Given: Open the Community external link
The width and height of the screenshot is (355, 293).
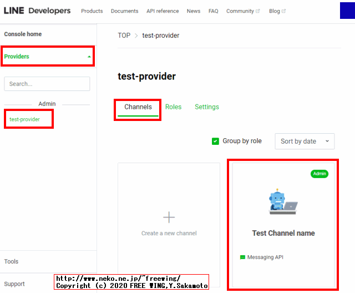Looking at the screenshot, I should tap(242, 11).
